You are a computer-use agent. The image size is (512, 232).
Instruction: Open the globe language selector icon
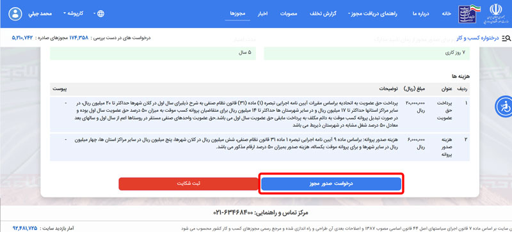(x=101, y=13)
